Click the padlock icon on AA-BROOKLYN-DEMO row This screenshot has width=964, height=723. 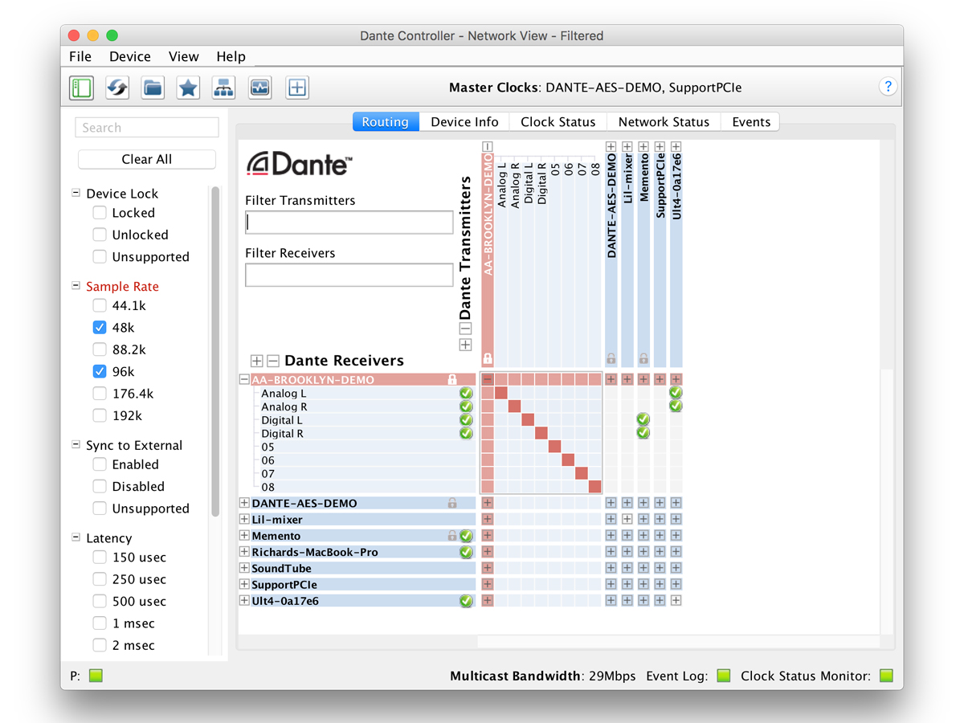(x=453, y=378)
